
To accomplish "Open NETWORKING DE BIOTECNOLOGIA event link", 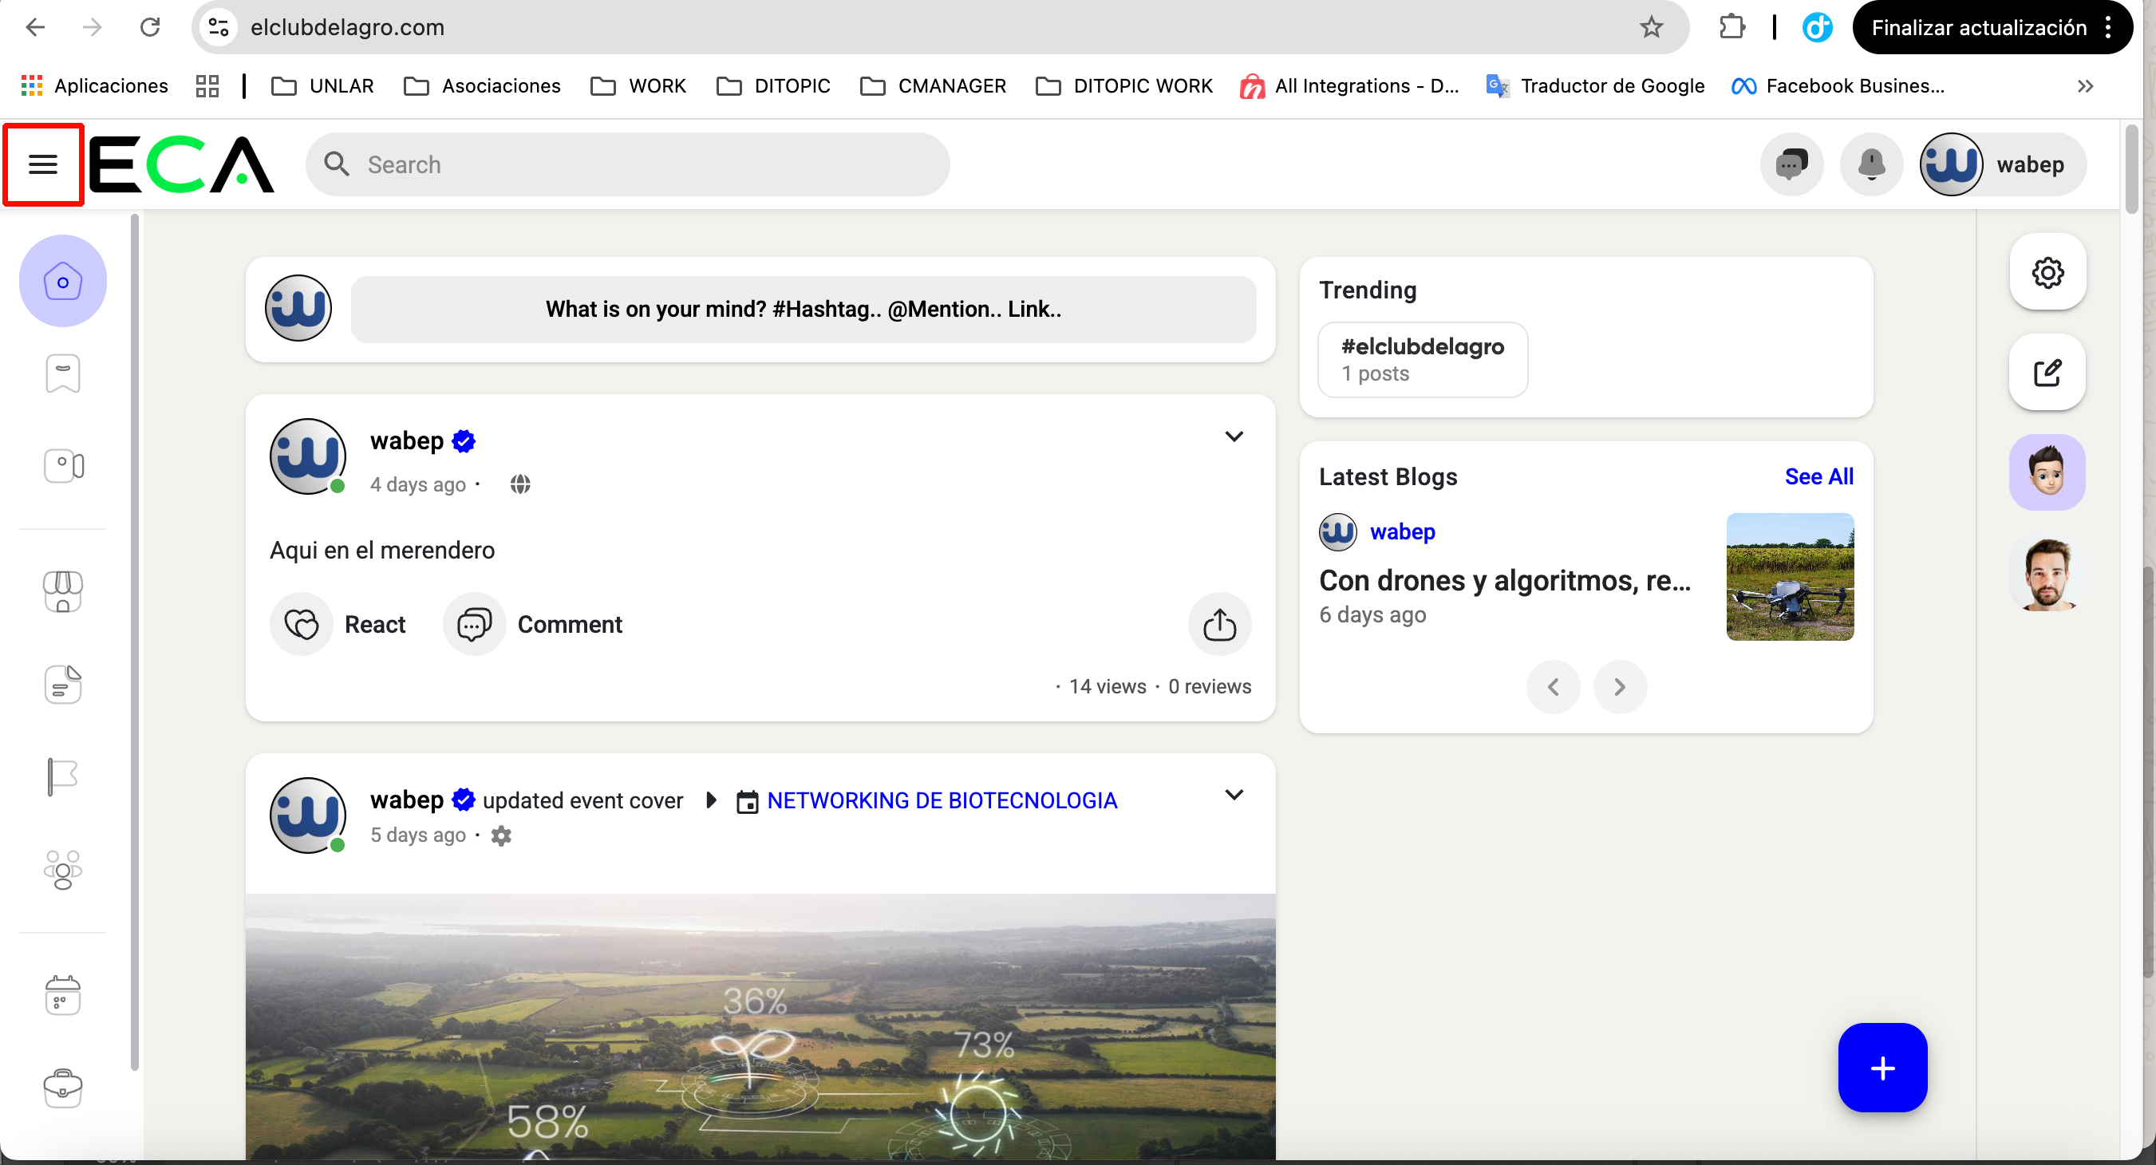I will 942,801.
